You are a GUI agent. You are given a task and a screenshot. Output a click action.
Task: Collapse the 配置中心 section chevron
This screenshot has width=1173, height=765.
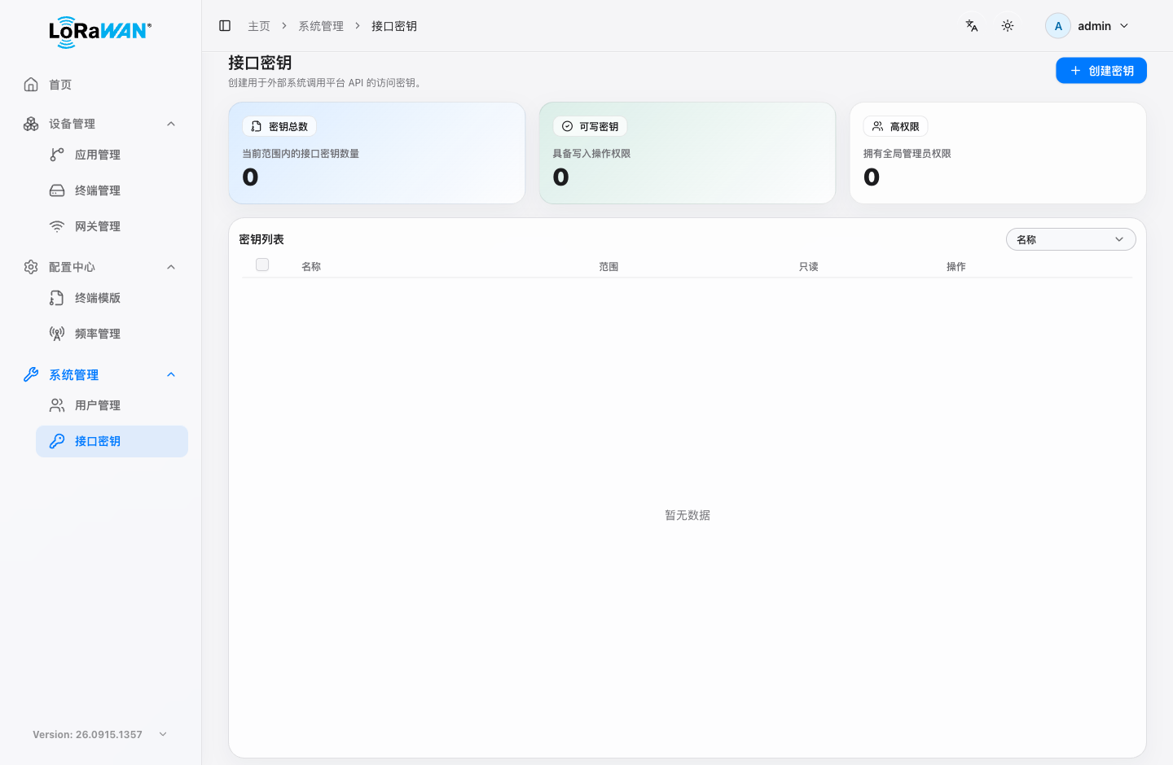point(171,267)
